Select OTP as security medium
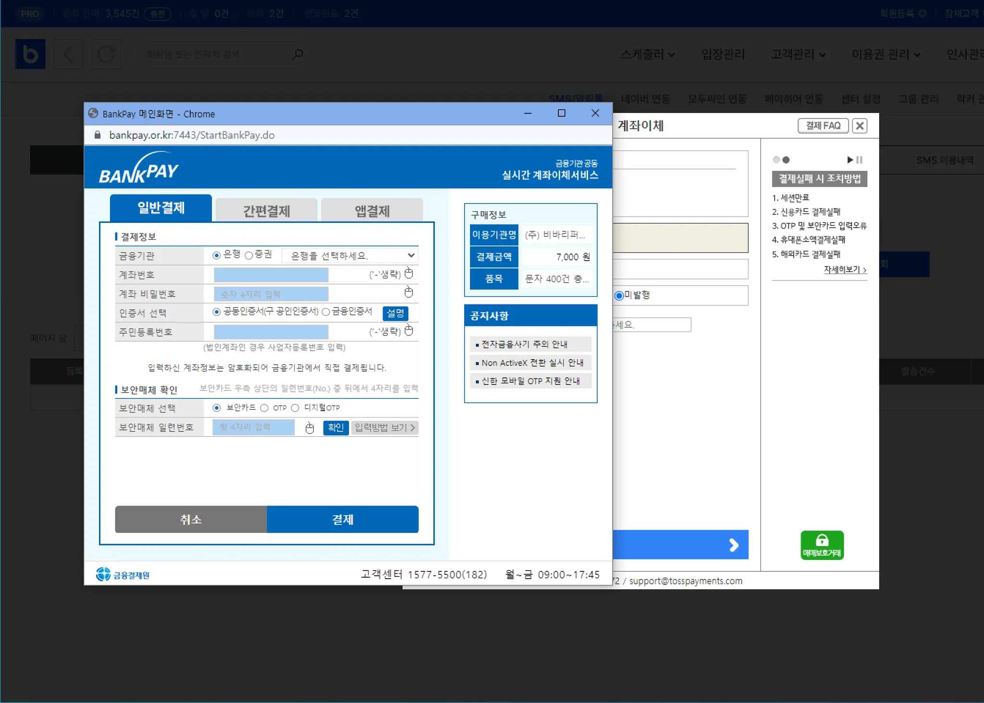 (x=264, y=408)
